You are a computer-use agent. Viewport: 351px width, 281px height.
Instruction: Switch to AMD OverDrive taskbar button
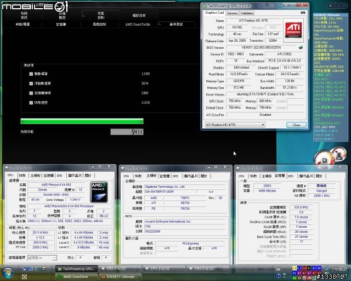coord(76,277)
